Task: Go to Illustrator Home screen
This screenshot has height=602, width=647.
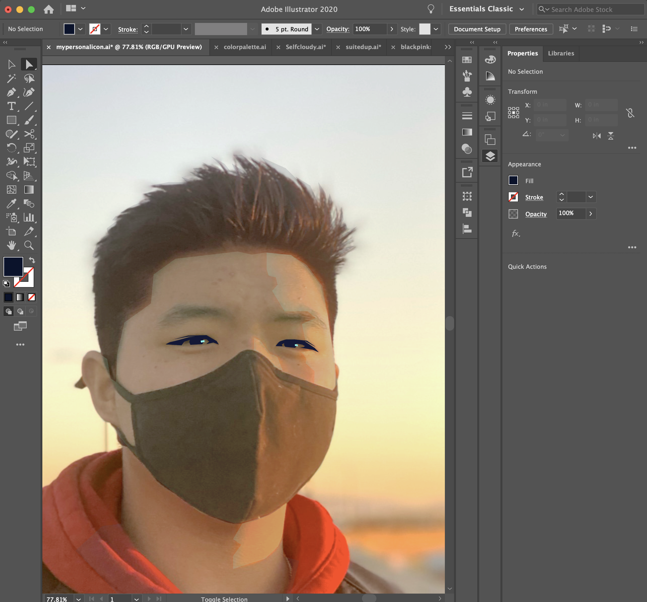Action: 48,9
